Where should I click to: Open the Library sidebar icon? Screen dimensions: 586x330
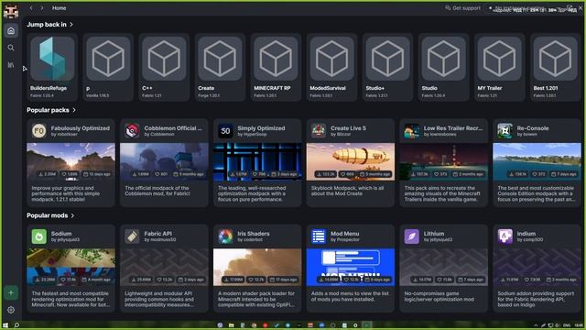(x=11, y=65)
